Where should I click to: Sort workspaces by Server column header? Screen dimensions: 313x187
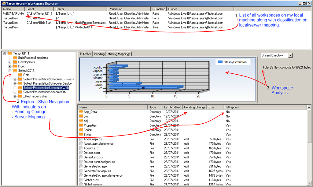[80, 9]
